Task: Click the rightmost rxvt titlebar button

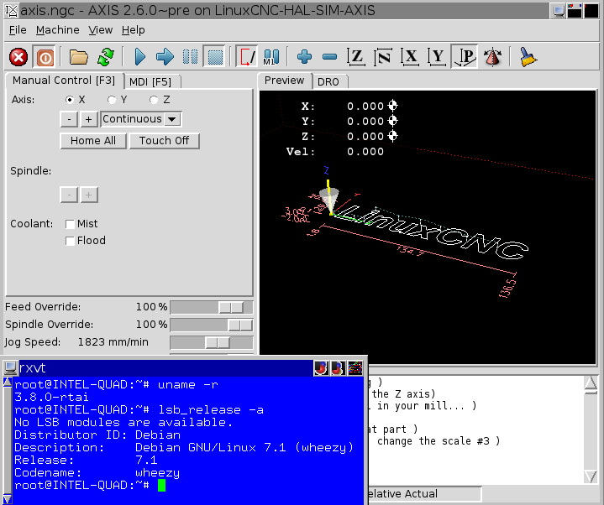Action: click(355, 368)
